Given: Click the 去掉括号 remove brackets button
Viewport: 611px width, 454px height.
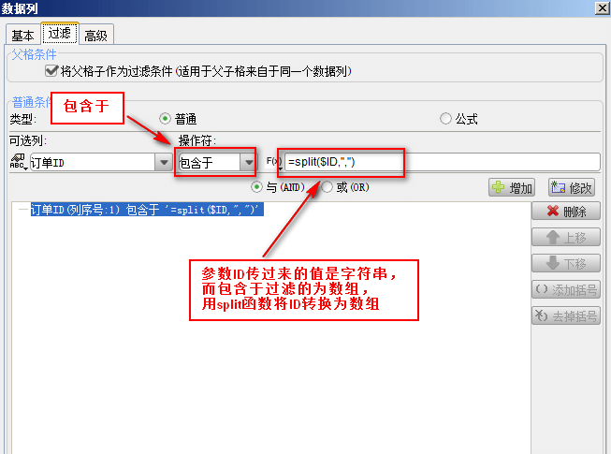Looking at the screenshot, I should (x=566, y=315).
